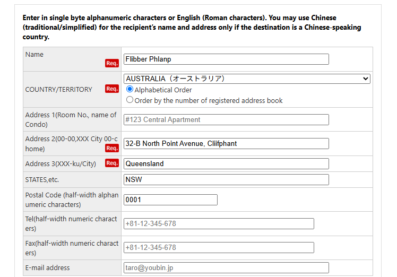
Task: Click the E-mail address input field
Action: click(226, 268)
